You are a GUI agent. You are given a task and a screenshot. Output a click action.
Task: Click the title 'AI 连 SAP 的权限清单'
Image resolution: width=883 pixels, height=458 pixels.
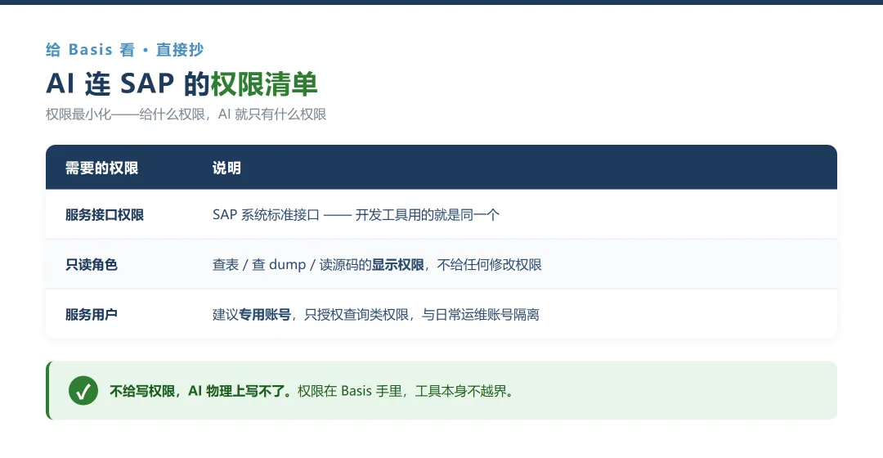click(182, 84)
